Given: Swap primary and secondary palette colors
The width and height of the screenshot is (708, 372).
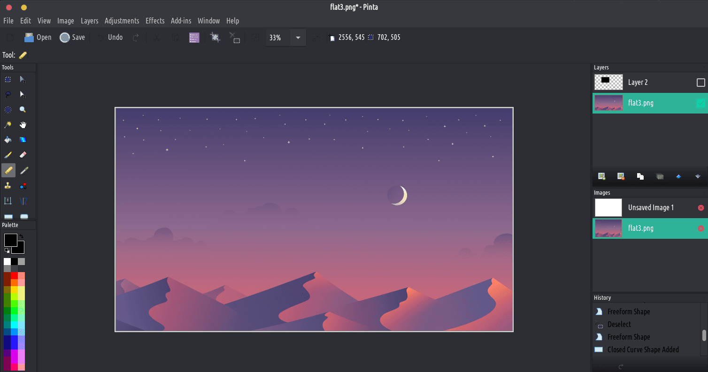Looking at the screenshot, I should pyautogui.click(x=21, y=236).
